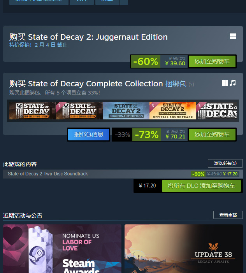Open the Labor of Love nomination announcement
The width and height of the screenshot is (246, 273).
click(62, 248)
